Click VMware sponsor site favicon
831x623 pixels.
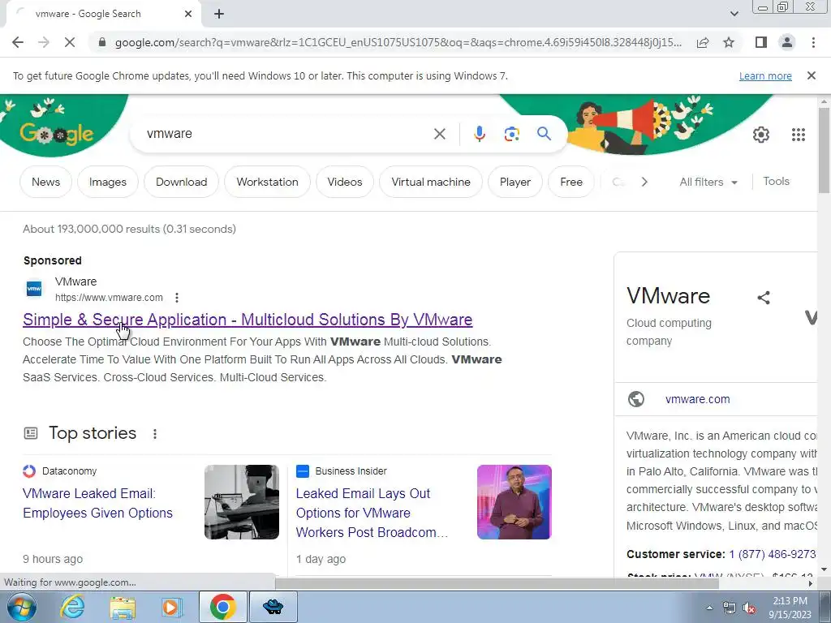pos(34,290)
